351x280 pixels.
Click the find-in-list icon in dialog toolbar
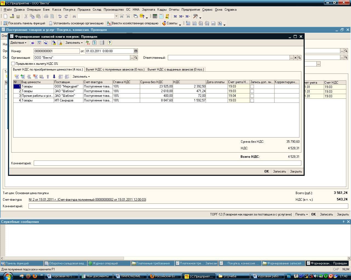32,43
